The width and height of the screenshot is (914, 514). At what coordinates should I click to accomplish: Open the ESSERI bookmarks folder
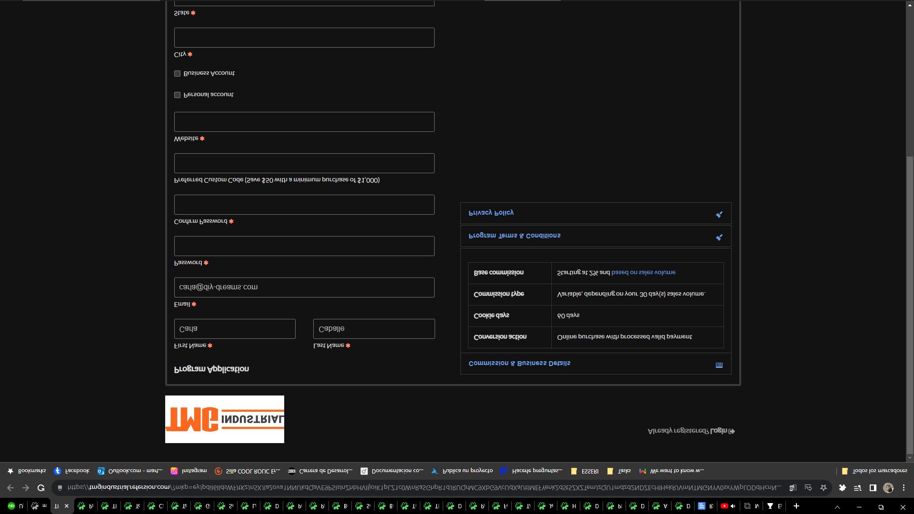point(585,471)
